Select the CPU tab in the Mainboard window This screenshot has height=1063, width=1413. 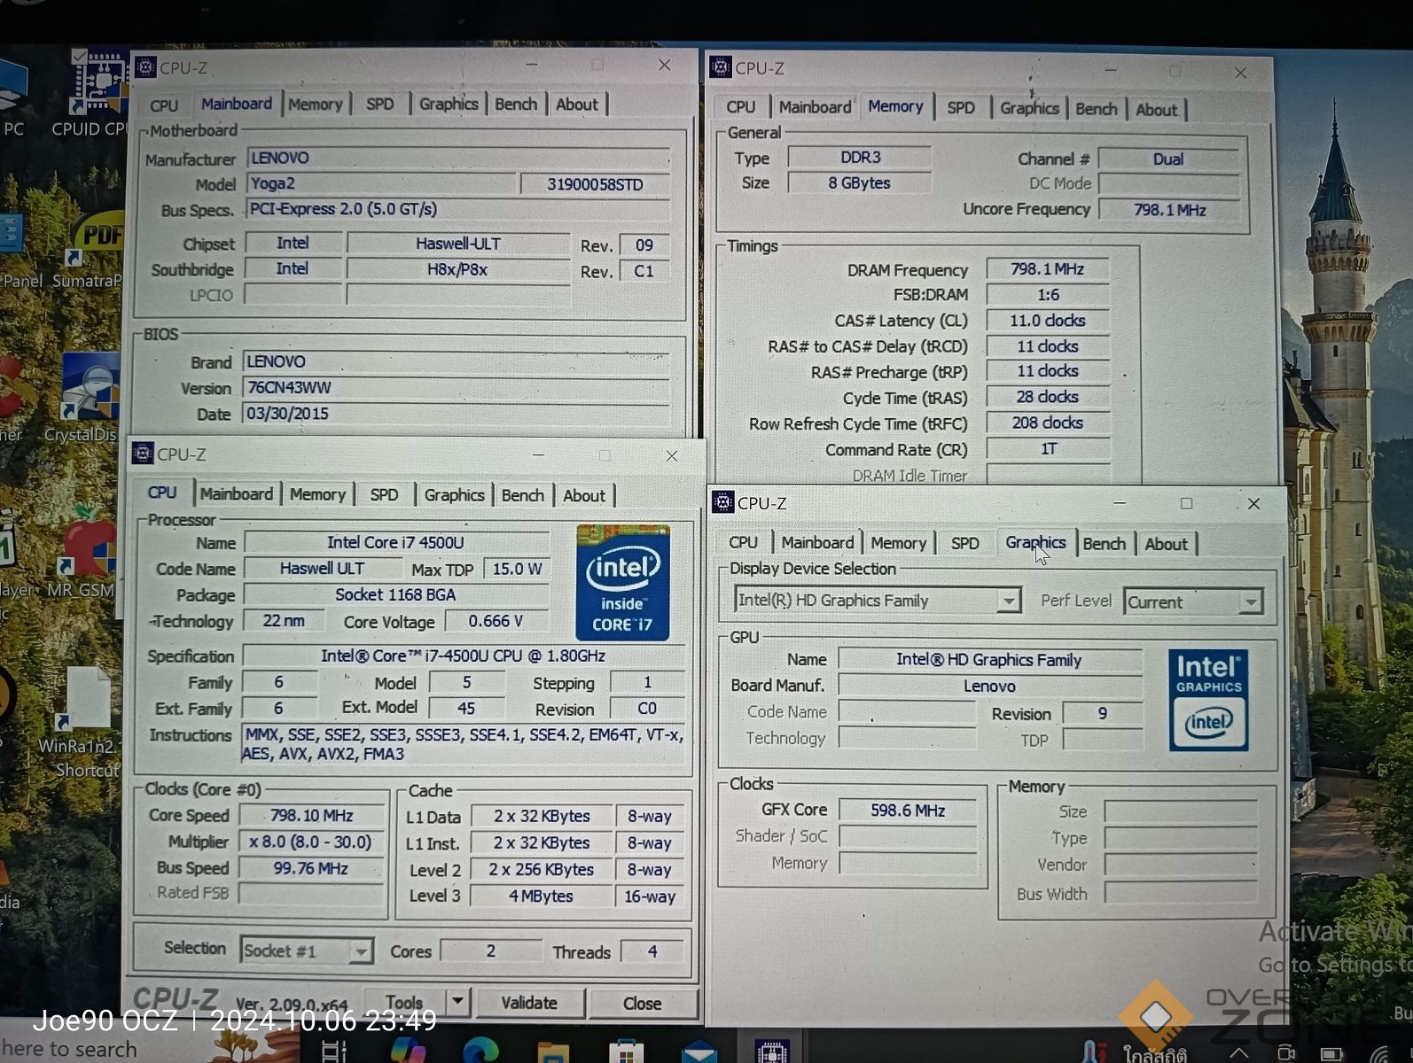click(x=164, y=105)
